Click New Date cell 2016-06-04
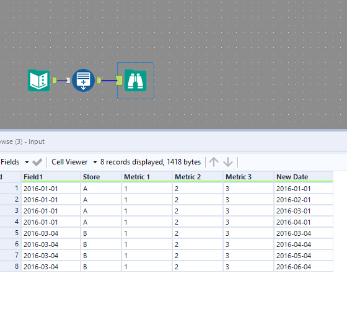 pyautogui.click(x=304, y=266)
